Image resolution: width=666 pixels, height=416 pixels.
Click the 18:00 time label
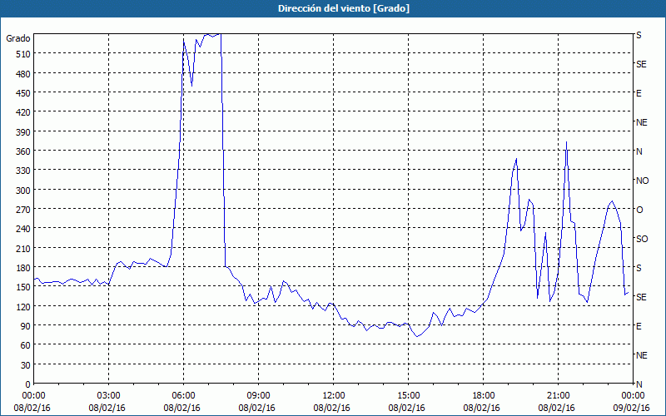(x=484, y=396)
